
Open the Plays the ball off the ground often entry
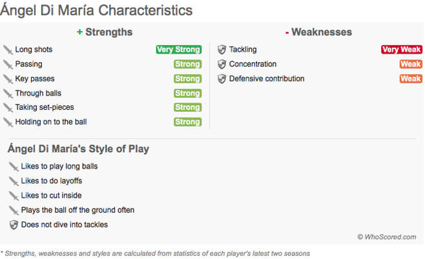coord(78,210)
